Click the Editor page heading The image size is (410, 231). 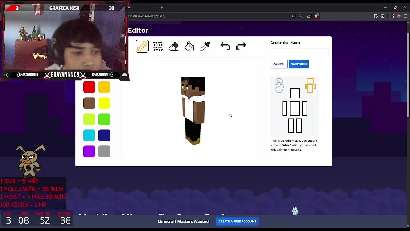(138, 30)
